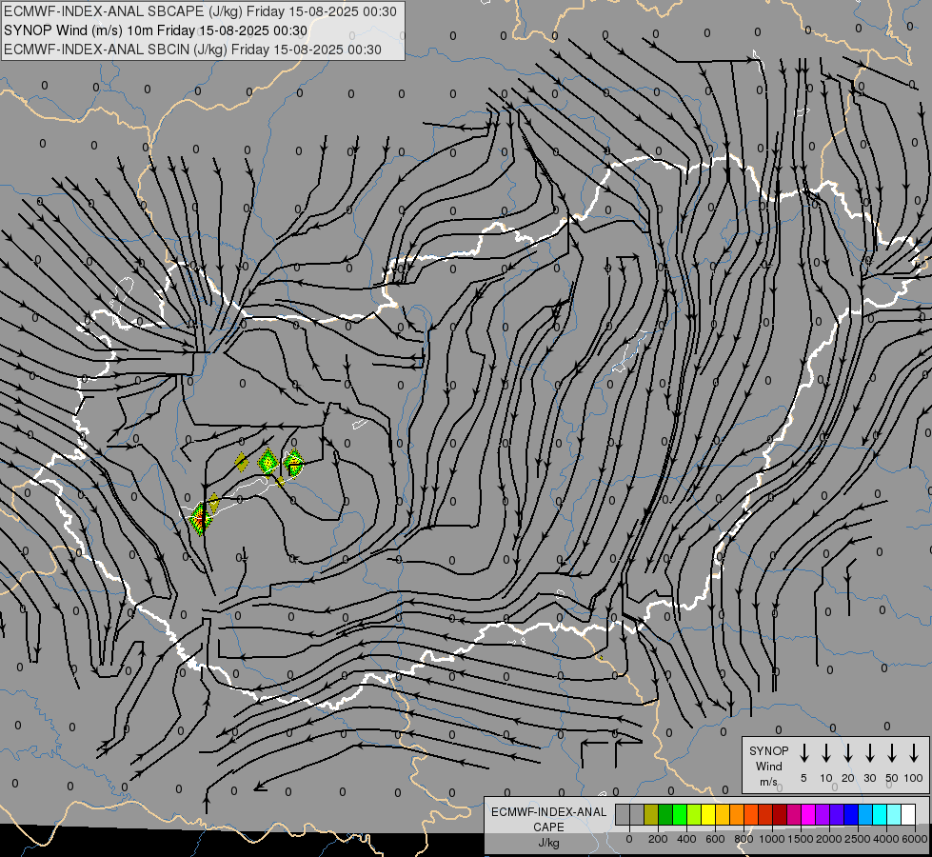Click the 'CAPE' label in the legend
The height and width of the screenshot is (857, 932).
point(548,827)
